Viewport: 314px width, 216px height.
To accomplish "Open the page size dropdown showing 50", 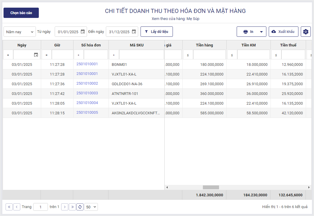I will click(x=91, y=207).
